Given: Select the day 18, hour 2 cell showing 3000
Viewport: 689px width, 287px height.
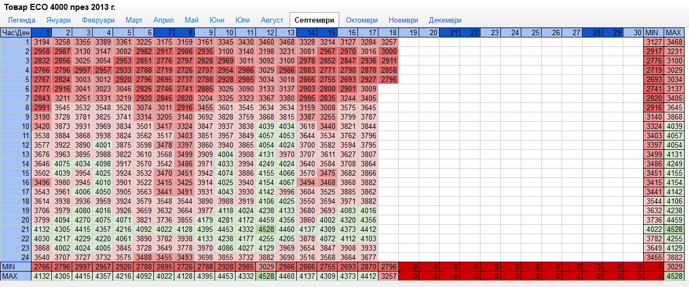Looking at the screenshot, I should [388, 51].
